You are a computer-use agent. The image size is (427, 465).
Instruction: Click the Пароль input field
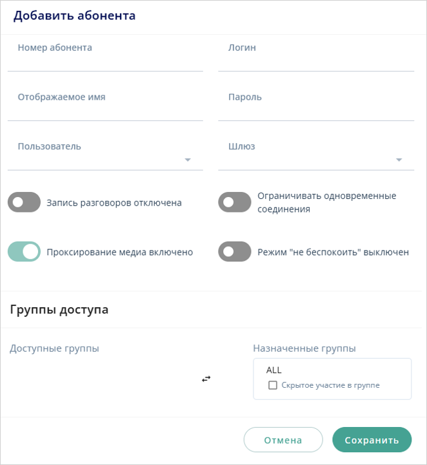point(316,109)
